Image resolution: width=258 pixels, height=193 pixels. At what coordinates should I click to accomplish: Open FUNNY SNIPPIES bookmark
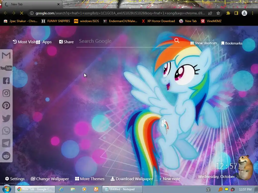pos(56,21)
